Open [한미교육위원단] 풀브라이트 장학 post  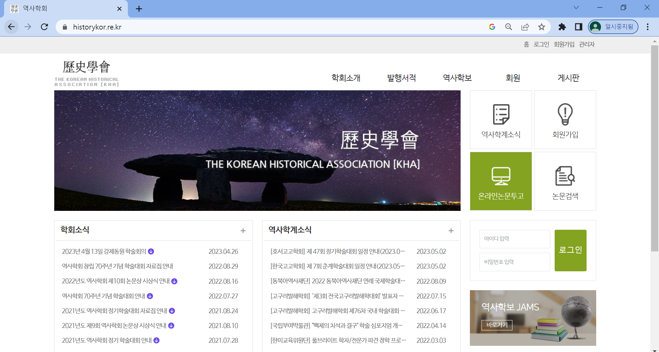tap(338, 340)
